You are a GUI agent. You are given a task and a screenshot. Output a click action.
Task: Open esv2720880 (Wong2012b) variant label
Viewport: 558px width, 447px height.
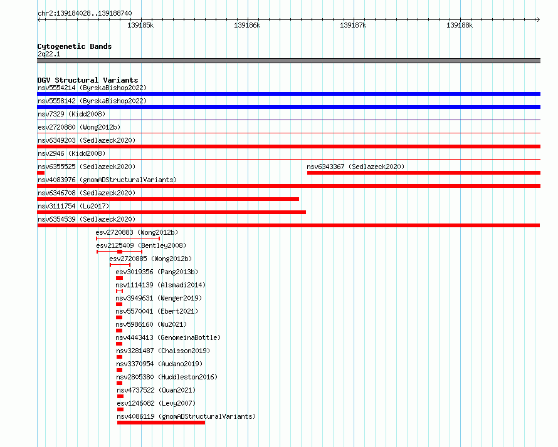pos(79,127)
